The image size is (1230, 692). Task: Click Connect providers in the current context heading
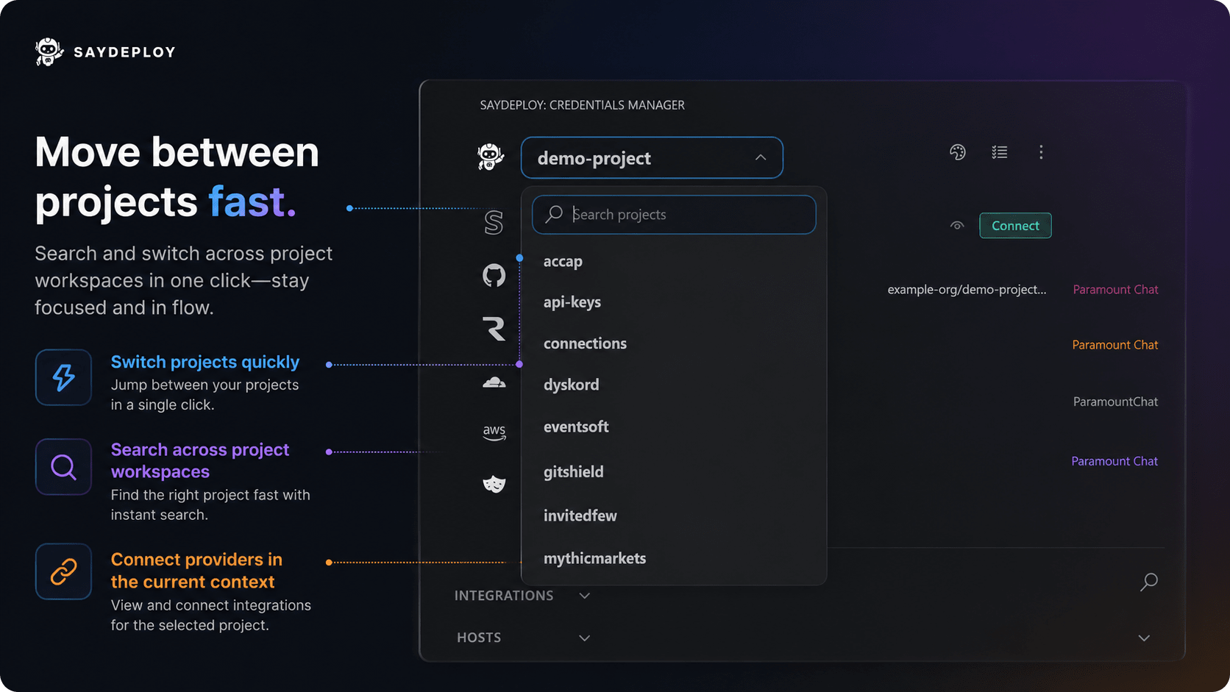tap(196, 571)
